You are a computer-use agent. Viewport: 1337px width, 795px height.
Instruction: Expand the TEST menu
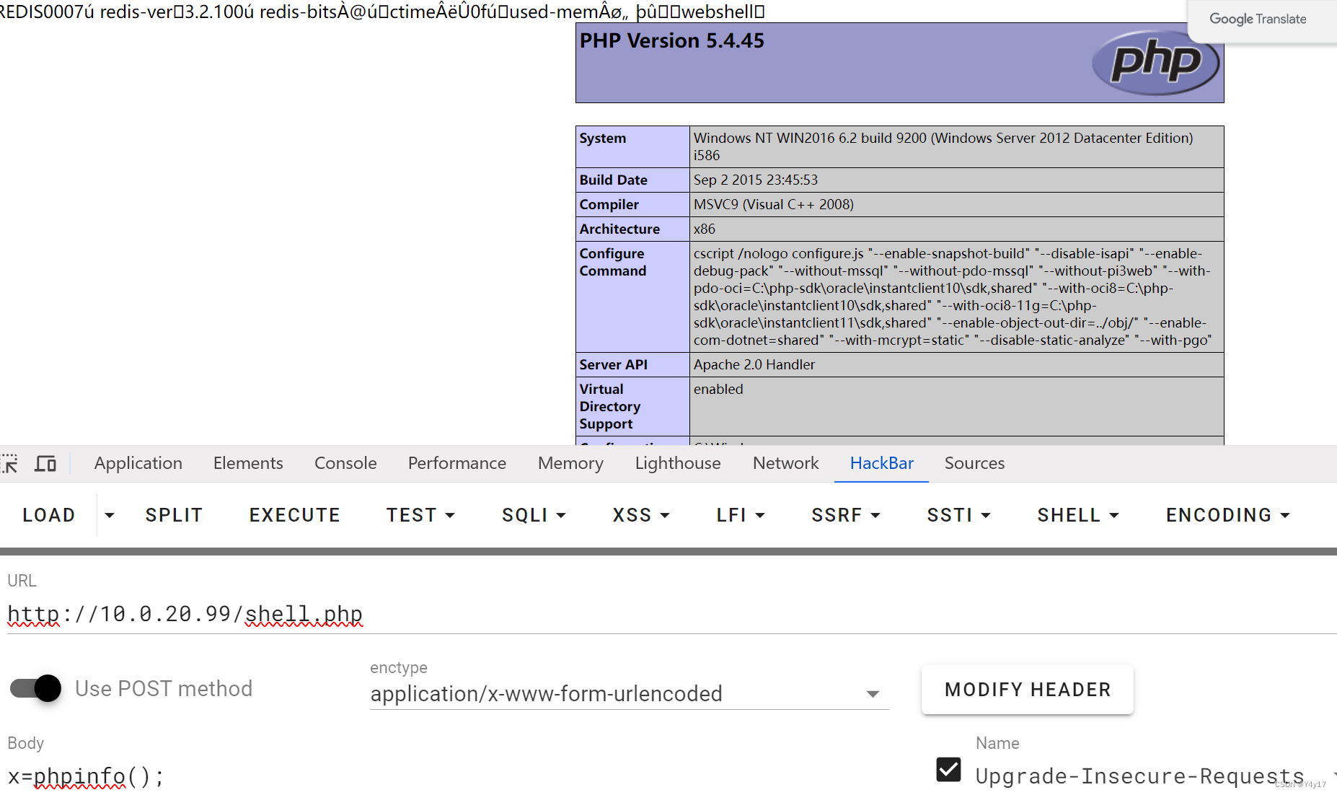[420, 515]
